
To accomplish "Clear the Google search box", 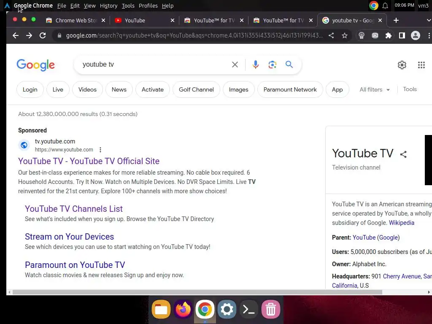I will coord(235,65).
